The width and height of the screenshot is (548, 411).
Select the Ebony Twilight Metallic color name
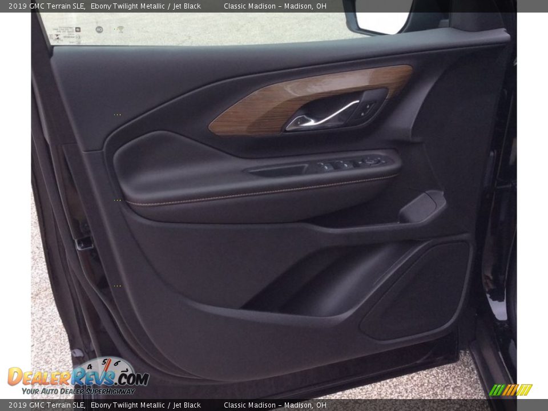[x=127, y=6]
